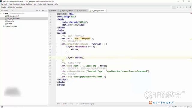The image size is (192, 108).
Task: Switch to the login.php editor tab
Action: [82, 11]
